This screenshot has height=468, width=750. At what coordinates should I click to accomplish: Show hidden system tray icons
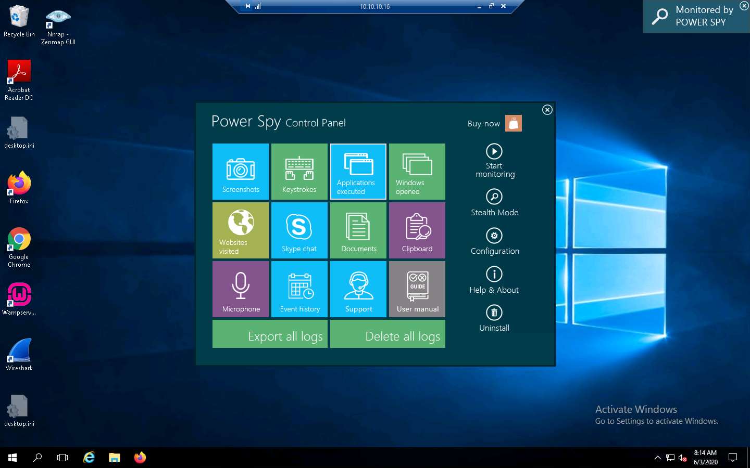657,458
